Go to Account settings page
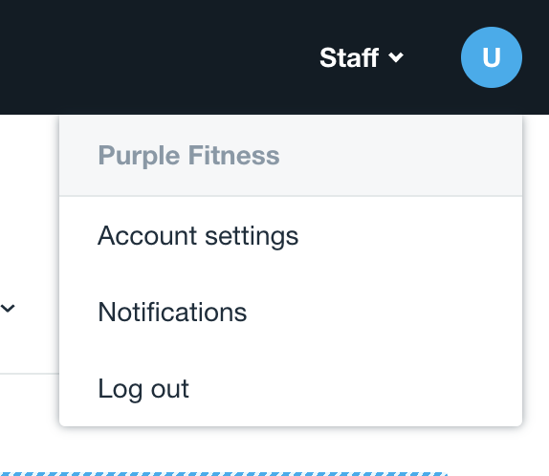Viewport: 549px width, 476px height. (x=198, y=236)
